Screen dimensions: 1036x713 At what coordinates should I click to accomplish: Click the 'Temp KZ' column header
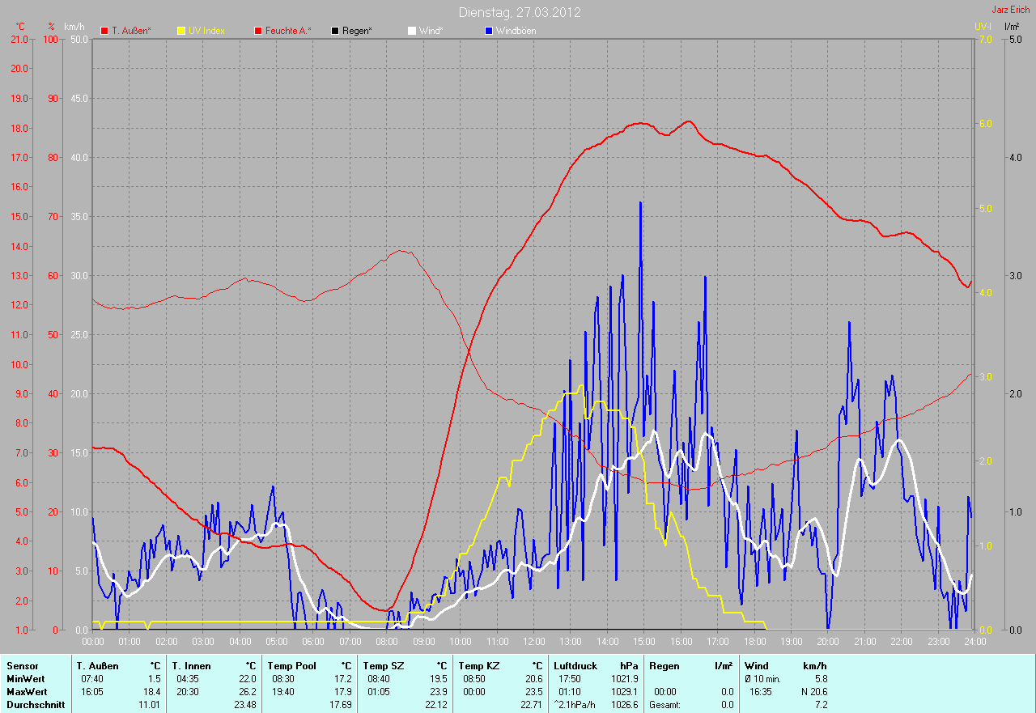pos(478,666)
